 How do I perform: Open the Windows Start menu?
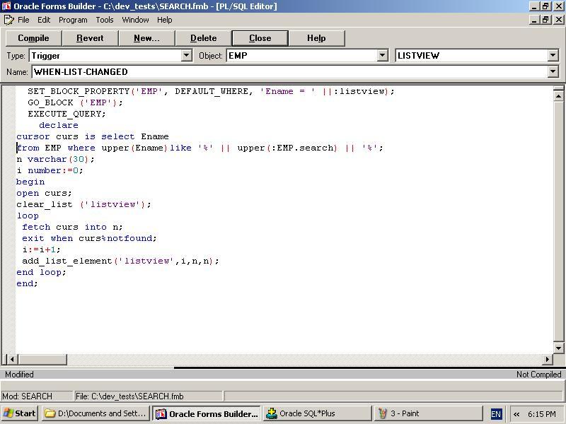point(20,413)
